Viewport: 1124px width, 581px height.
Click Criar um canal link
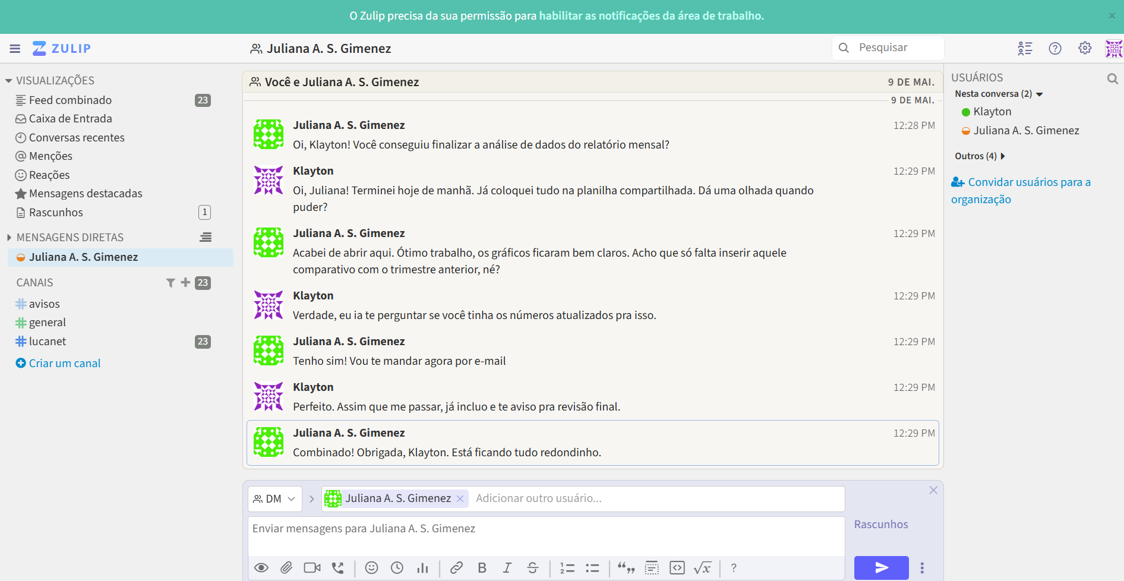click(x=64, y=364)
